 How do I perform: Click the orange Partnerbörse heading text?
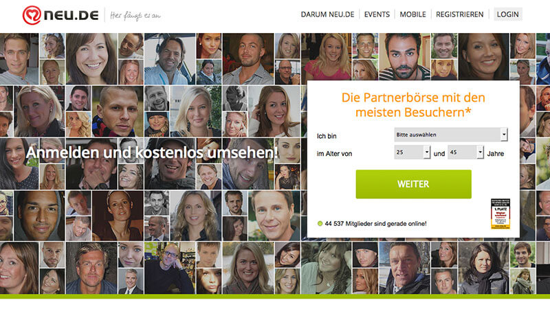[413, 105]
